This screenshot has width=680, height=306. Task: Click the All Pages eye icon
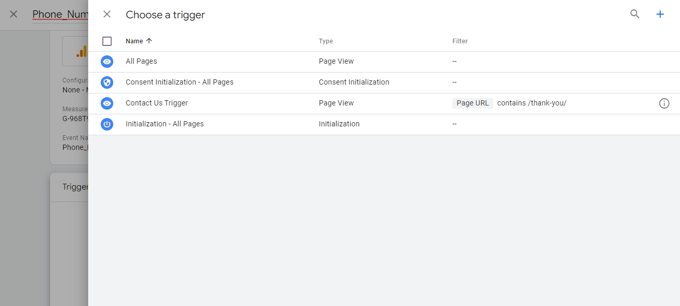107,62
